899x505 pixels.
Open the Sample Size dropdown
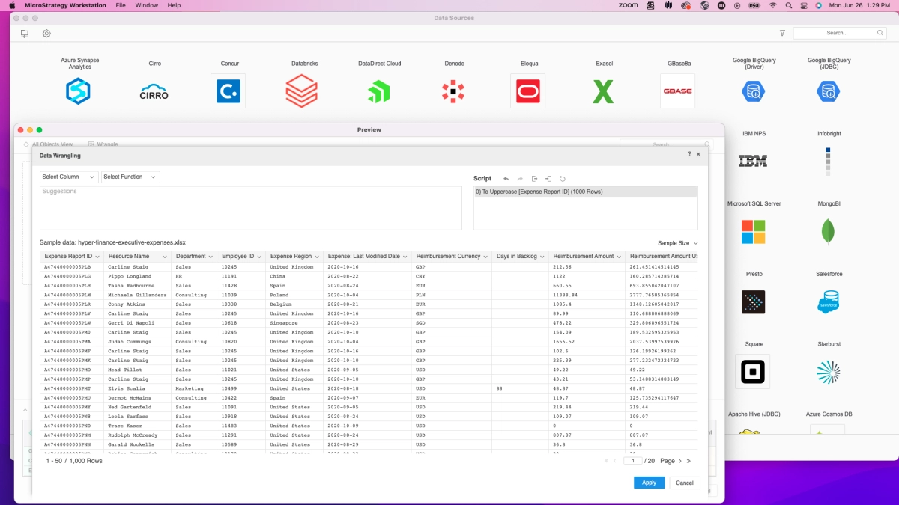point(677,243)
